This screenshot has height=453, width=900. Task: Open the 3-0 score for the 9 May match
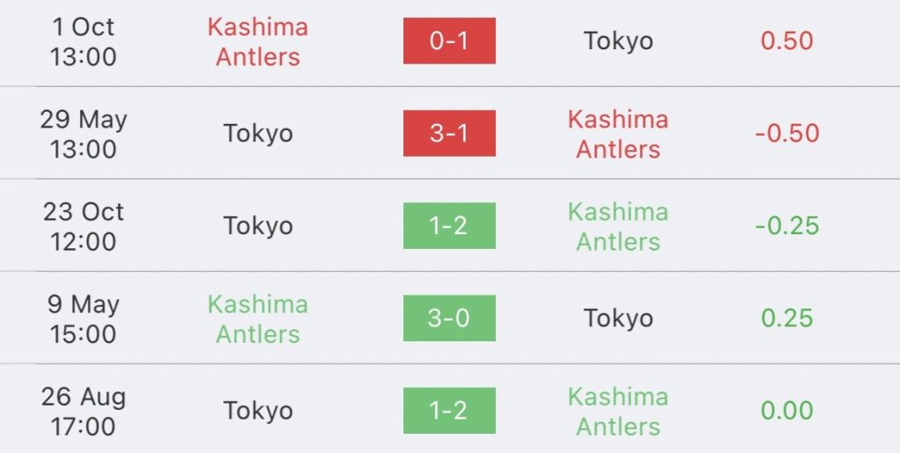(x=449, y=318)
